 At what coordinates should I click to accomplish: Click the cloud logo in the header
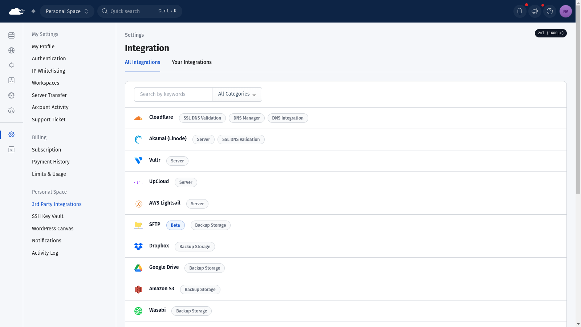(x=17, y=11)
